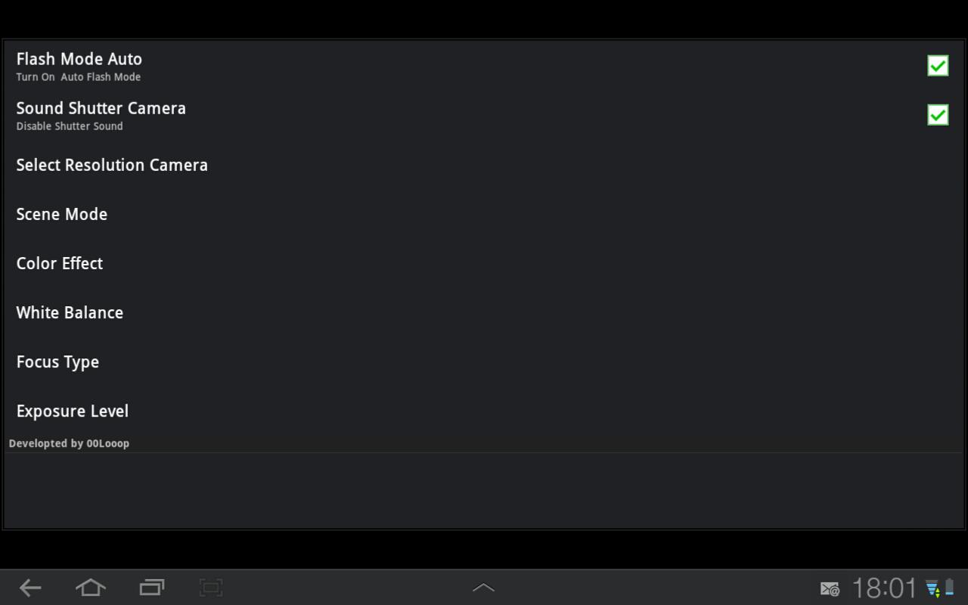Open the email notification icon

(830, 588)
